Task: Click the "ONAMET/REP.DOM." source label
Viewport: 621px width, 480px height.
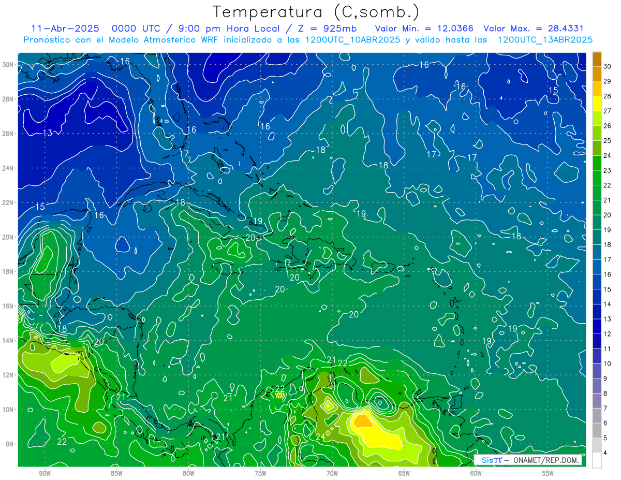Action: click(545, 460)
